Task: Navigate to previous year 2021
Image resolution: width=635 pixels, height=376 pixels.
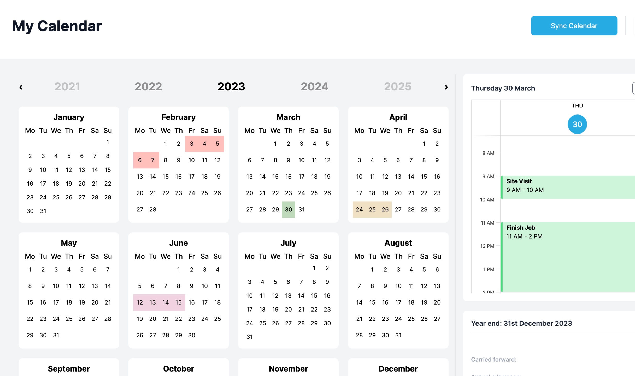Action: [21, 86]
